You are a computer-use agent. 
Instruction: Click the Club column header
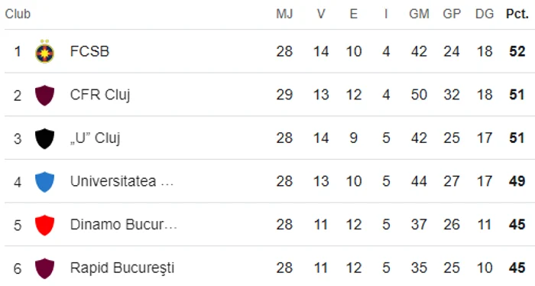(18, 14)
